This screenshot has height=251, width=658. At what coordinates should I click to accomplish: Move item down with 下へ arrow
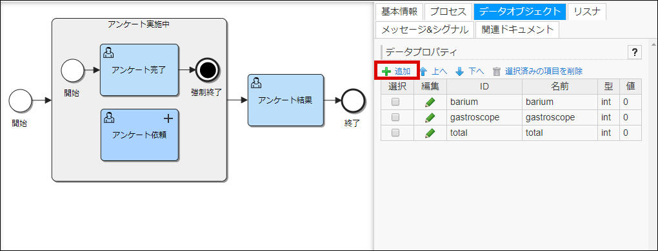click(x=470, y=71)
